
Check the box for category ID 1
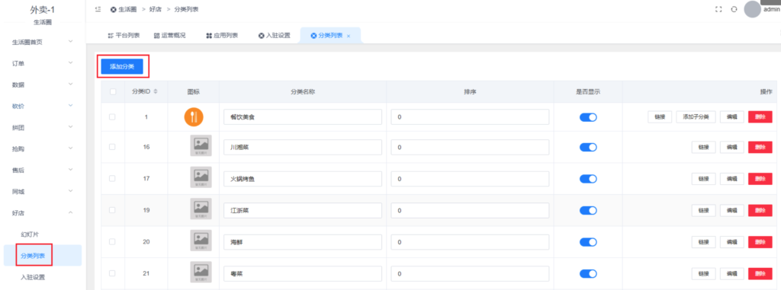112,117
